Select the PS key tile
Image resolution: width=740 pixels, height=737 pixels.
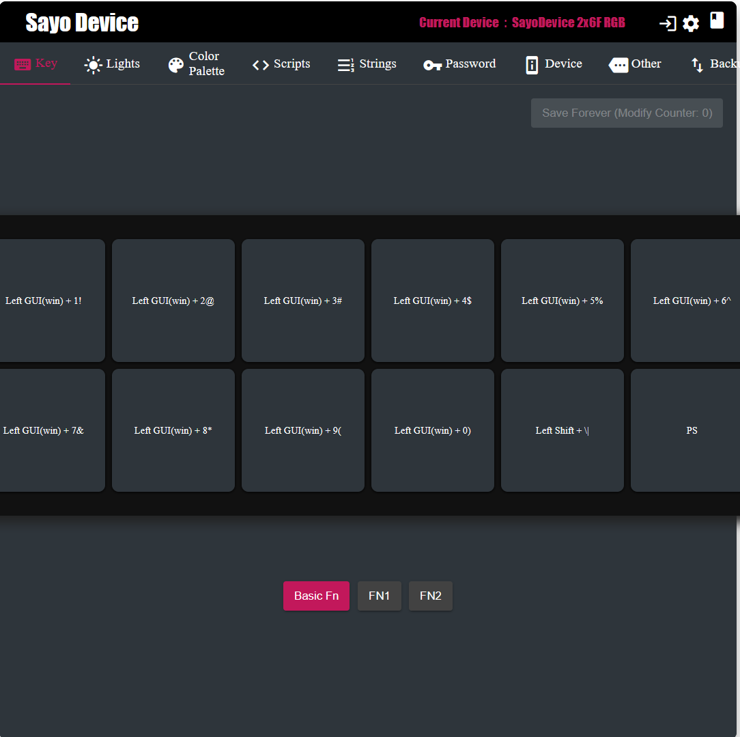tap(685, 430)
